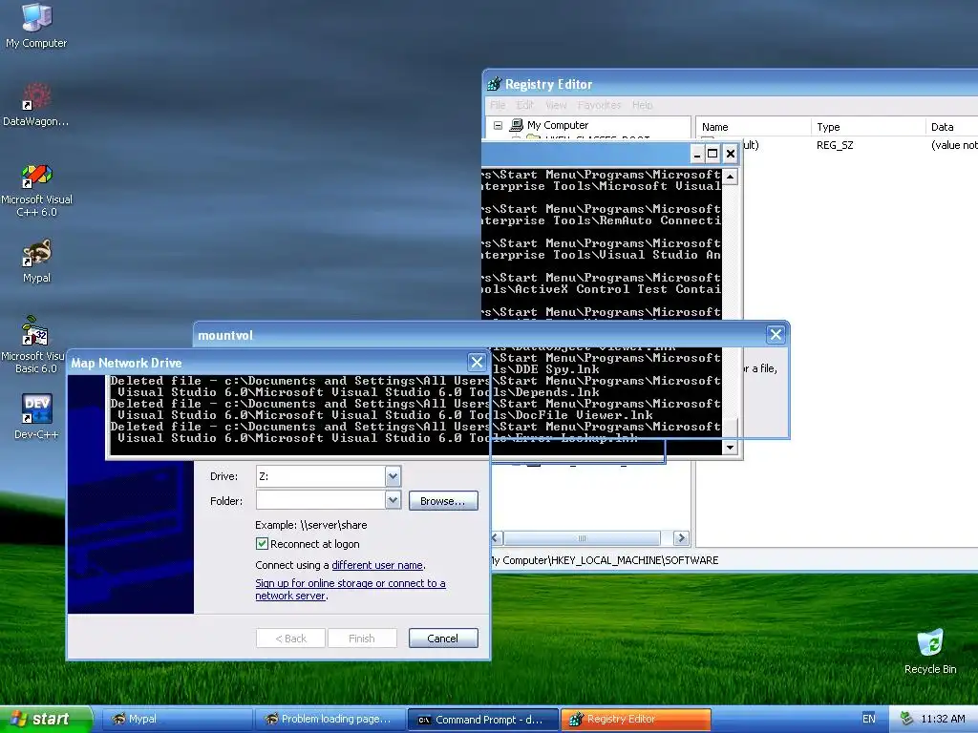Launch DataWagon desktop shortcut
Viewport: 978px width, 733px height.
click(36, 104)
